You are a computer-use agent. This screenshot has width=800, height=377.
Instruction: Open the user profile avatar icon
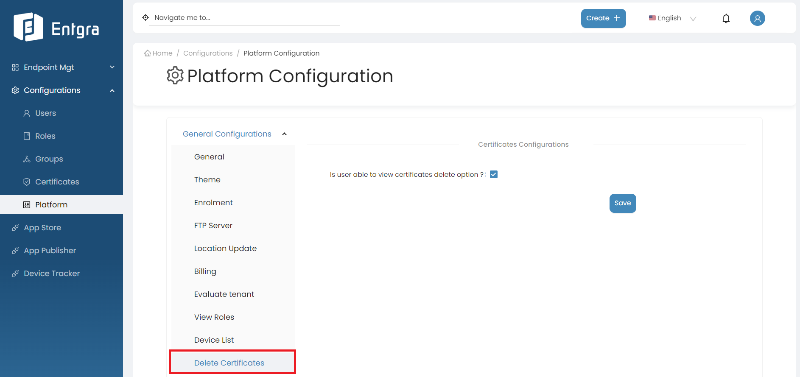[x=757, y=18]
